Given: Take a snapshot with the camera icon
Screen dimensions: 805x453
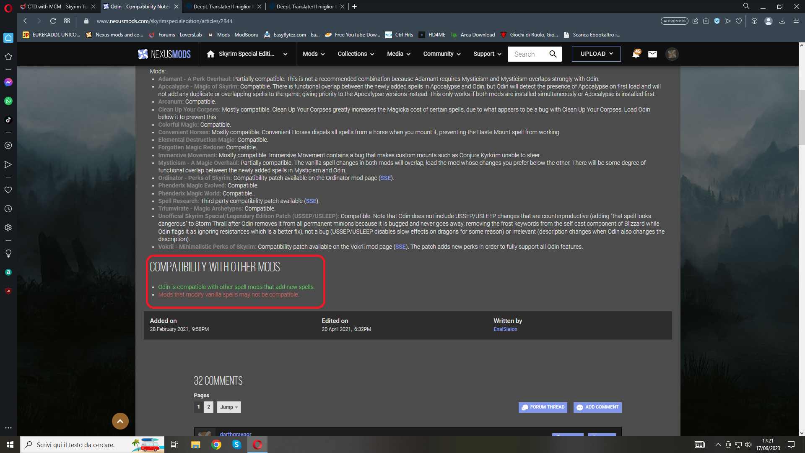Looking at the screenshot, I should click(x=706, y=21).
